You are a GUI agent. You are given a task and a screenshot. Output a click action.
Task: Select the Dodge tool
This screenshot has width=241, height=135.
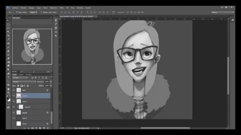tap(8, 70)
